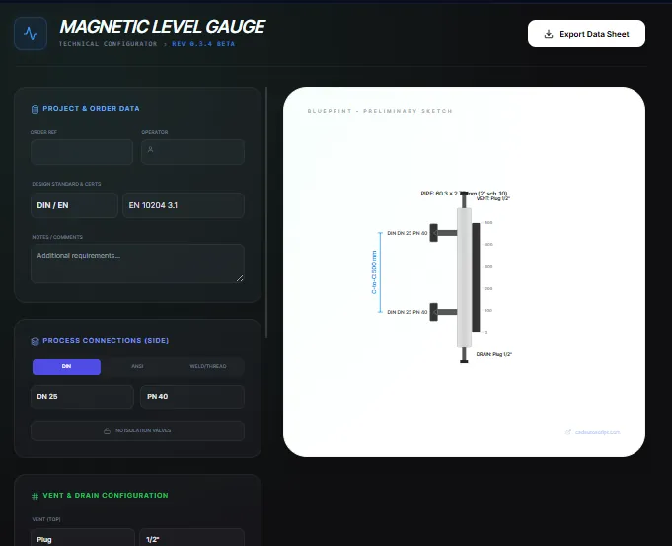This screenshot has height=546, width=672.
Task: Click the layers icon beside Process Connections
Action: [35, 341]
